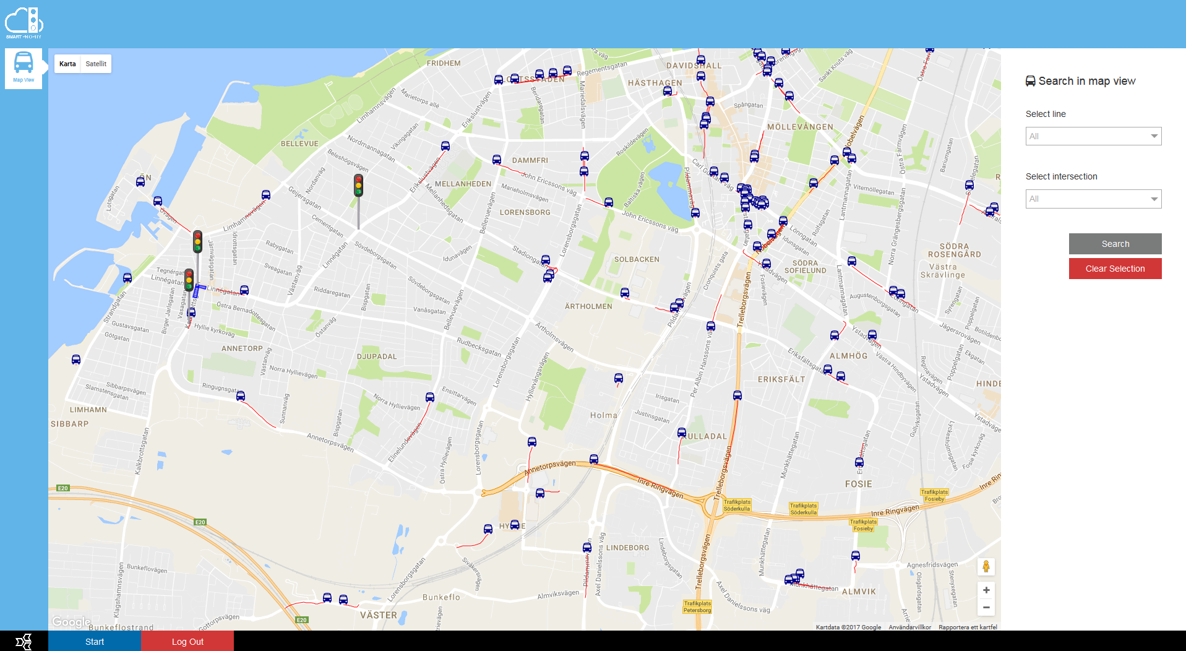Viewport: 1186px width, 651px height.
Task: Switch map to Karta view
Action: coord(67,64)
